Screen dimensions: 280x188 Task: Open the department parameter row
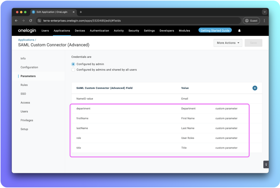point(167,109)
